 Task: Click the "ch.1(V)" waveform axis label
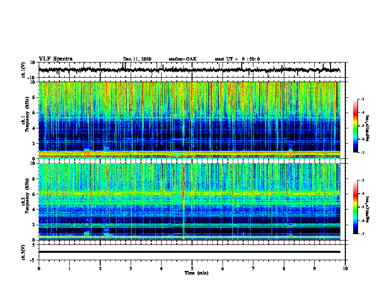pyautogui.click(x=24, y=70)
